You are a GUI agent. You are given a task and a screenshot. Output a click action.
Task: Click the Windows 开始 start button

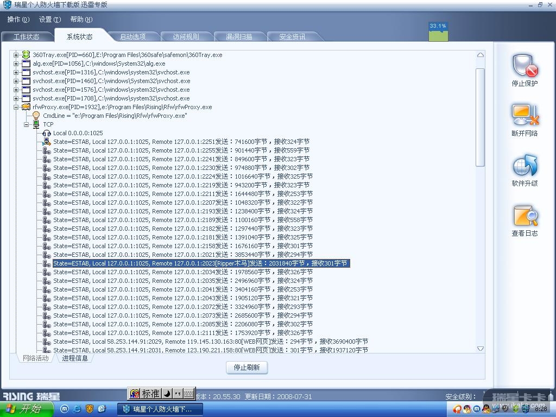26,409
